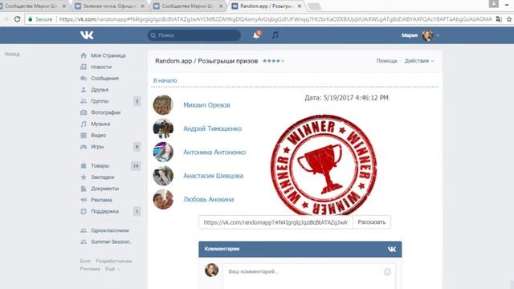Image resolution: width=514 pixels, height=289 pixels.
Task: Click the Сообщения sidebar icon
Action: click(84, 79)
